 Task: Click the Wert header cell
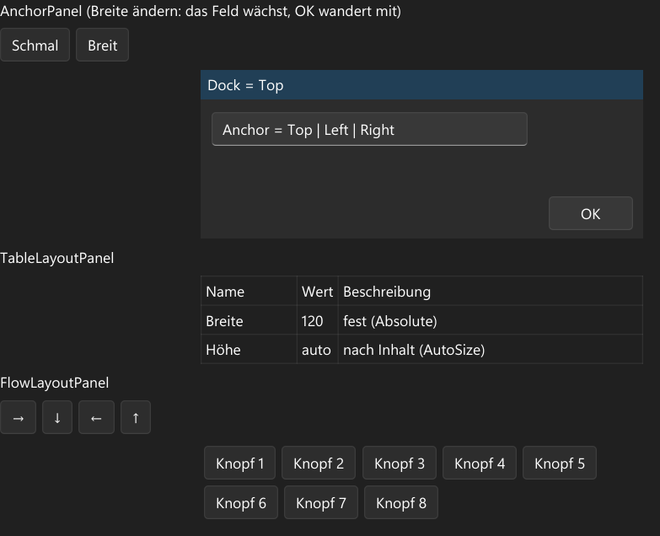[x=318, y=291]
